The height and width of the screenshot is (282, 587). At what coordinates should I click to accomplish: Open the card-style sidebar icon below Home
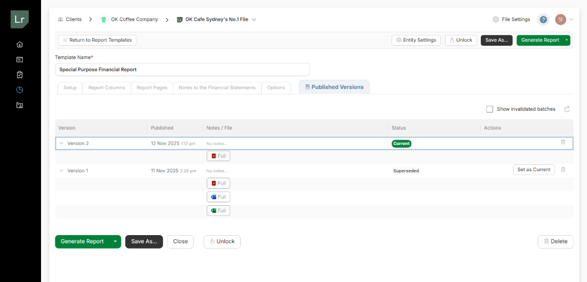coord(20,59)
